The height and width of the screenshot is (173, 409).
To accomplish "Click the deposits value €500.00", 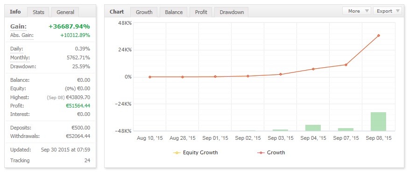I will (81, 128).
